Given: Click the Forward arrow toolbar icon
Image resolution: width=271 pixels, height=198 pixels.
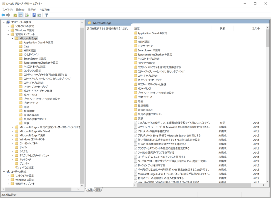Looking at the screenshot, I should coord(8,15).
